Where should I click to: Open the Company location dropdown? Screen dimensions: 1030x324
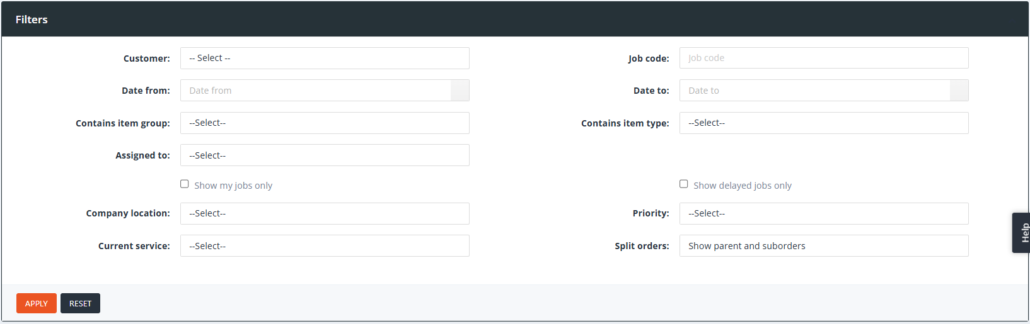(x=325, y=214)
